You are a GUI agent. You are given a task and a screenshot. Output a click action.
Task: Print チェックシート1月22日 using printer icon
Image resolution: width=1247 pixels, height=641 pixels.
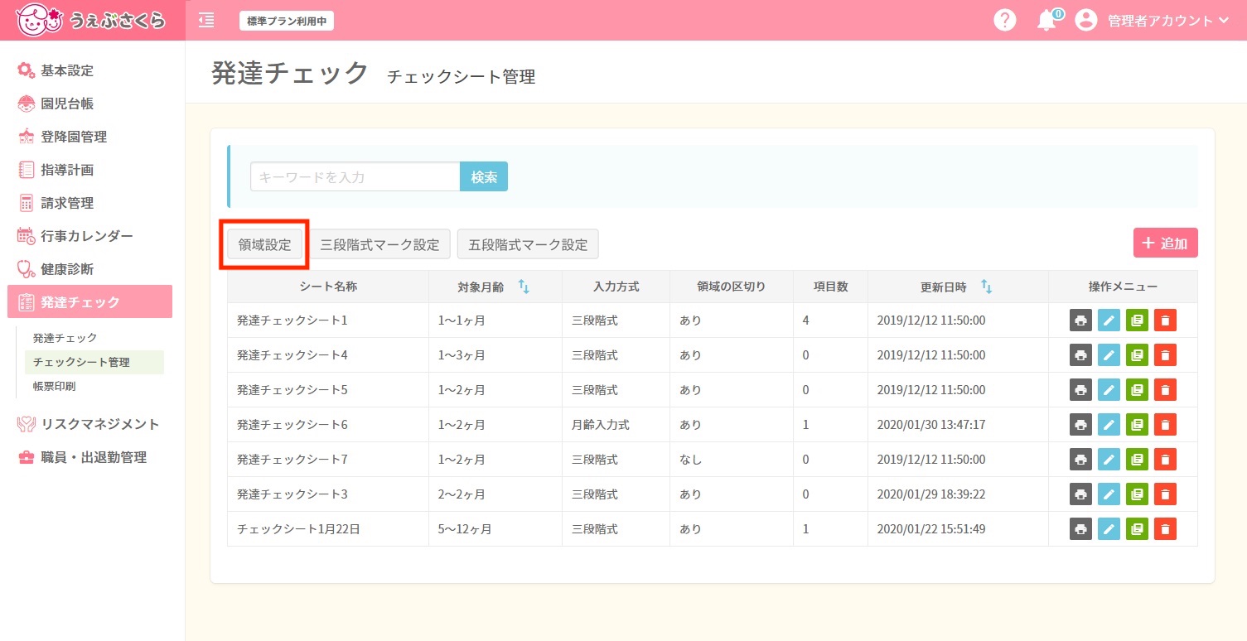[1080, 529]
